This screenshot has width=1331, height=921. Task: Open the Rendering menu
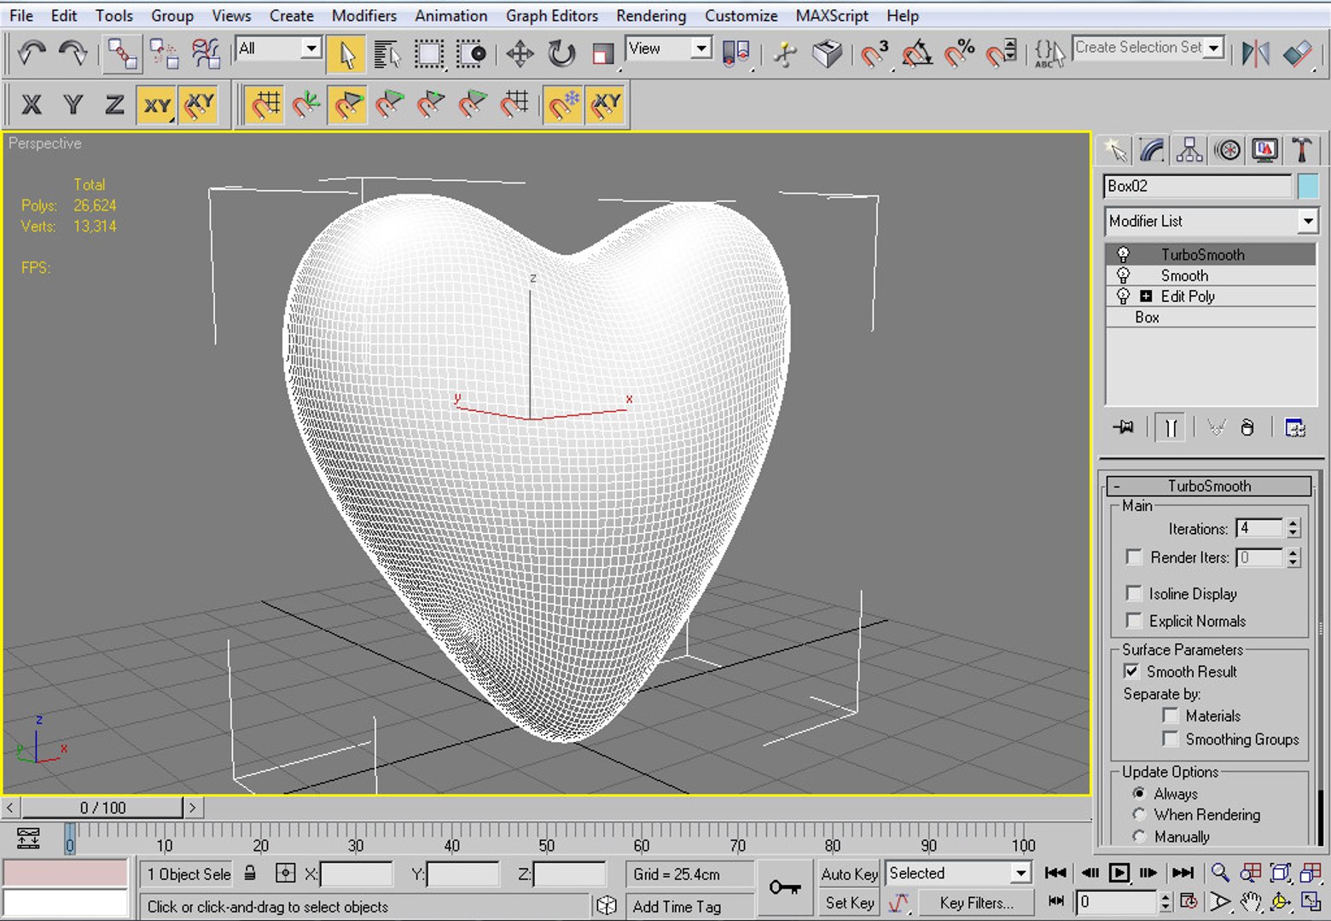pyautogui.click(x=651, y=15)
